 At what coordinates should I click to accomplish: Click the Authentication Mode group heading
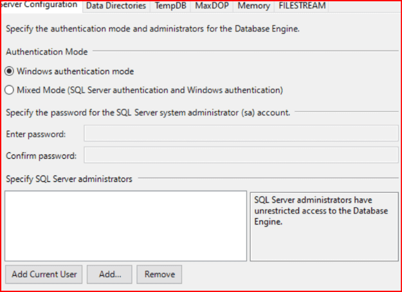47,51
